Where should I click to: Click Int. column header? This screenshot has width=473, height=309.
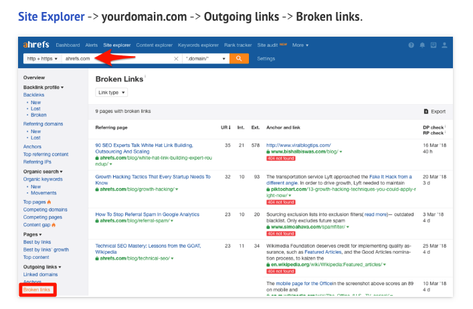(241, 127)
